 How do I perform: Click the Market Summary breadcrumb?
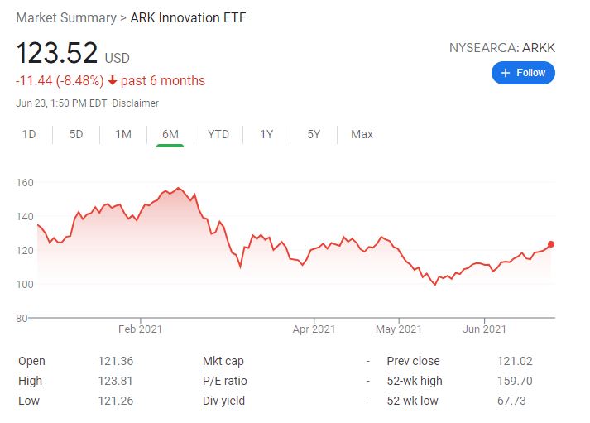65,17
